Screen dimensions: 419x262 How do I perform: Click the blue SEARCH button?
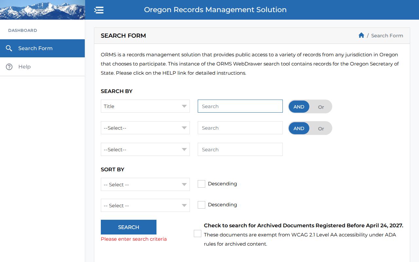[129, 227]
